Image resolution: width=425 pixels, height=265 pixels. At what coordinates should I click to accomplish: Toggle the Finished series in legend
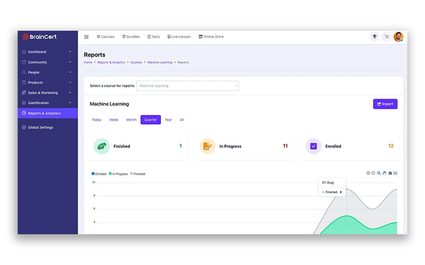[138, 174]
